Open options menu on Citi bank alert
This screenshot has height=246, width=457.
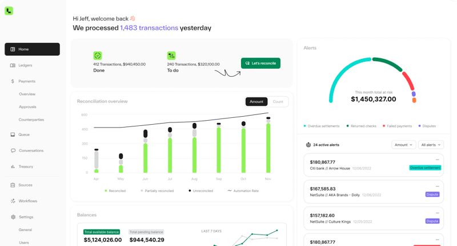pos(438,160)
